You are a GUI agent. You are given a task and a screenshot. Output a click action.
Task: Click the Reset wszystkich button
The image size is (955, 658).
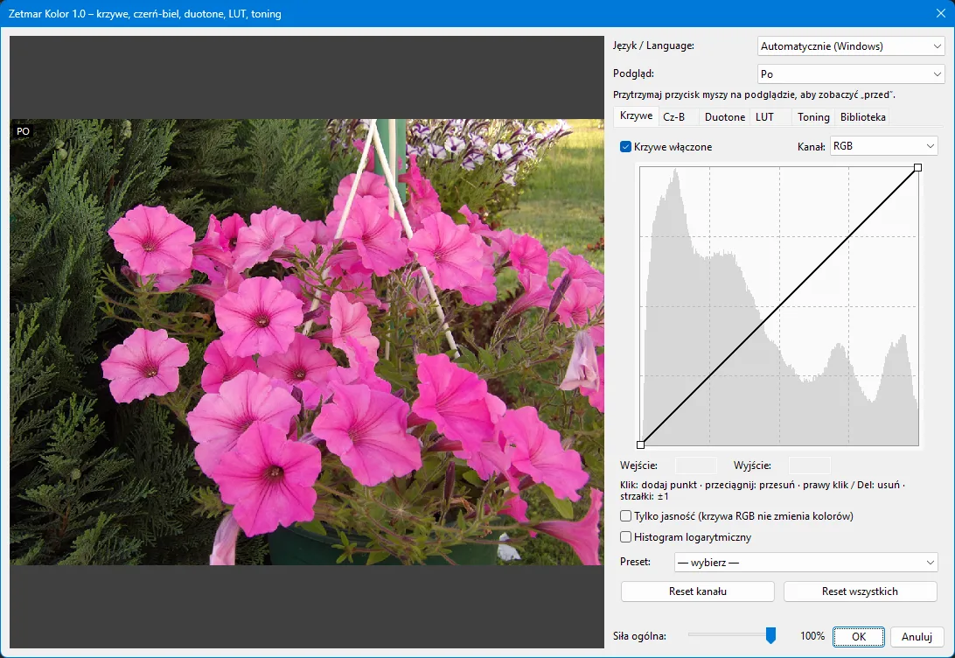tap(860, 591)
